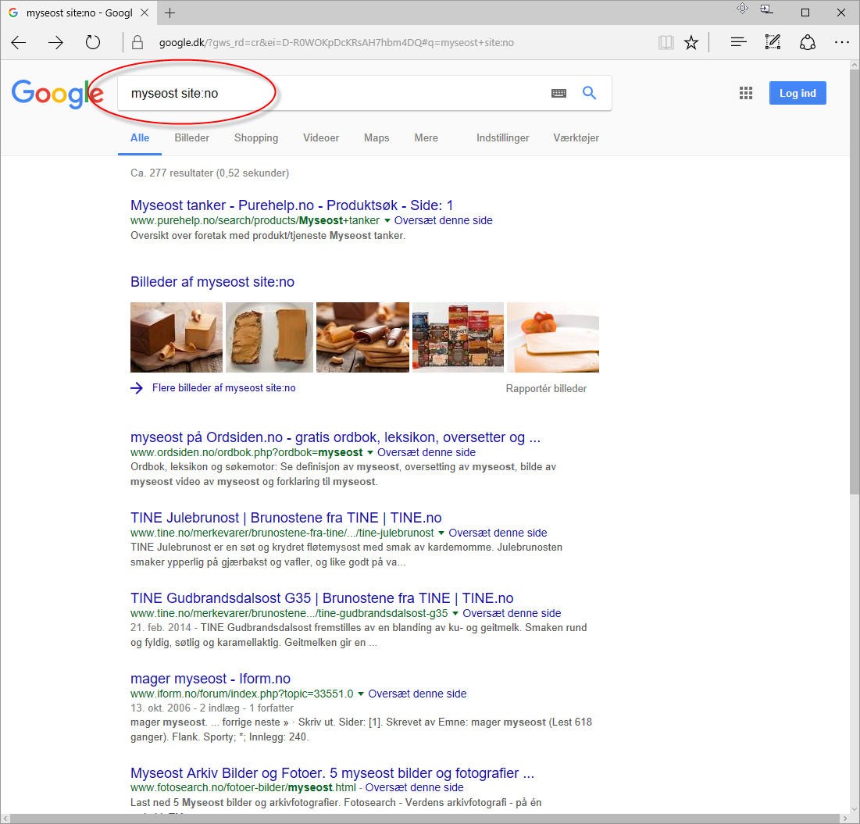Click the site security lock icon
860x824 pixels.
click(x=137, y=43)
